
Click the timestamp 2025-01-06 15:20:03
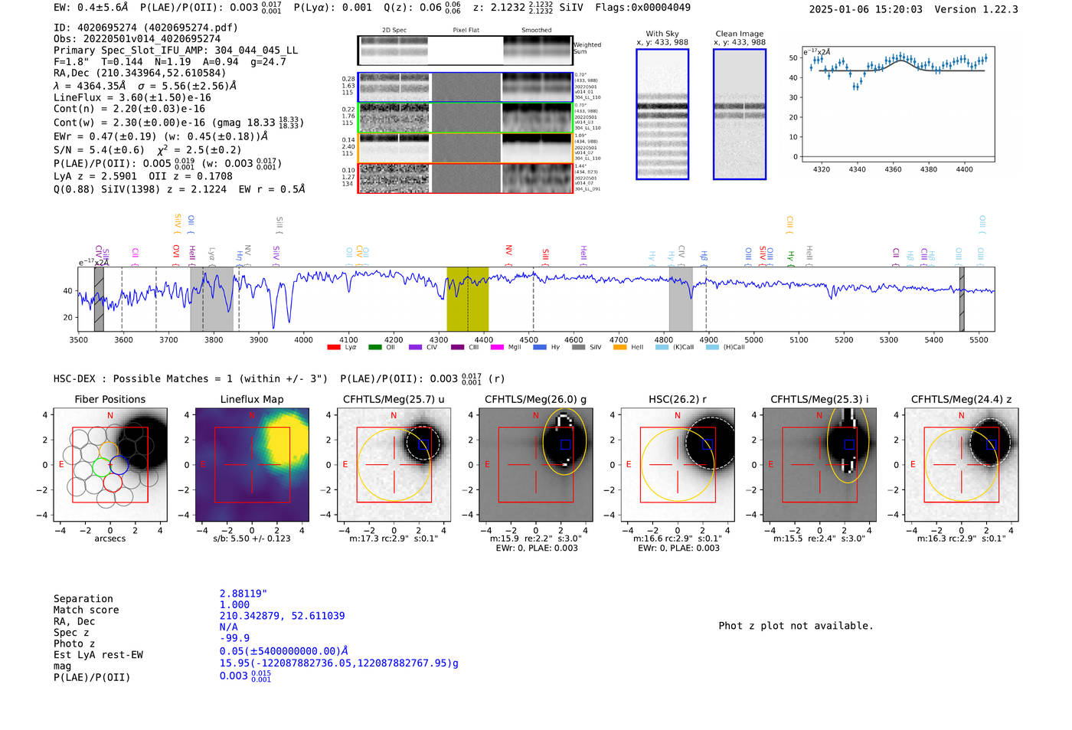(x=865, y=9)
